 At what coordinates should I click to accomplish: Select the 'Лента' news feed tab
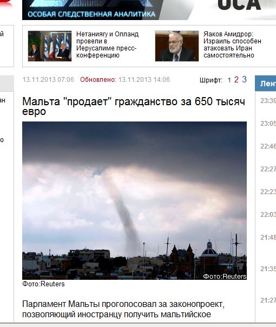266,84
